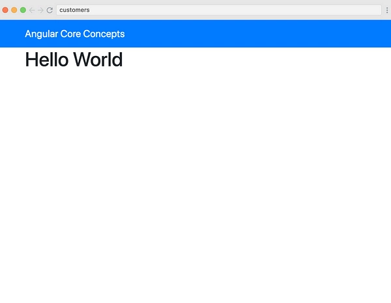Close the window with red button
391x303 pixels.
pyautogui.click(x=5, y=10)
